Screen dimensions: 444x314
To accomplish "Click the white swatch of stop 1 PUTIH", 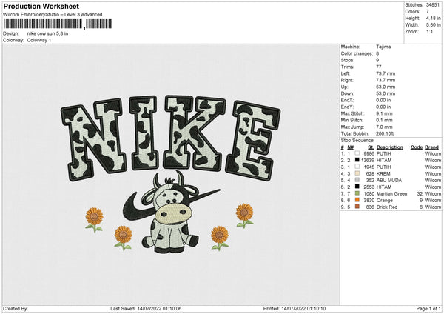I will click(x=357, y=153).
